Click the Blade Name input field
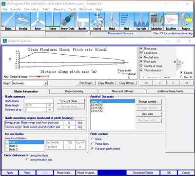Viewport: 195px width, 176px height. (x=39, y=101)
